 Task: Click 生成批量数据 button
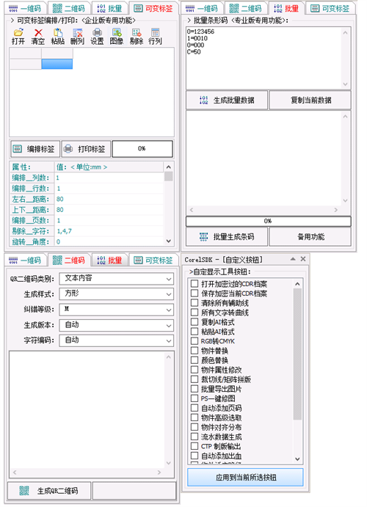(x=227, y=100)
